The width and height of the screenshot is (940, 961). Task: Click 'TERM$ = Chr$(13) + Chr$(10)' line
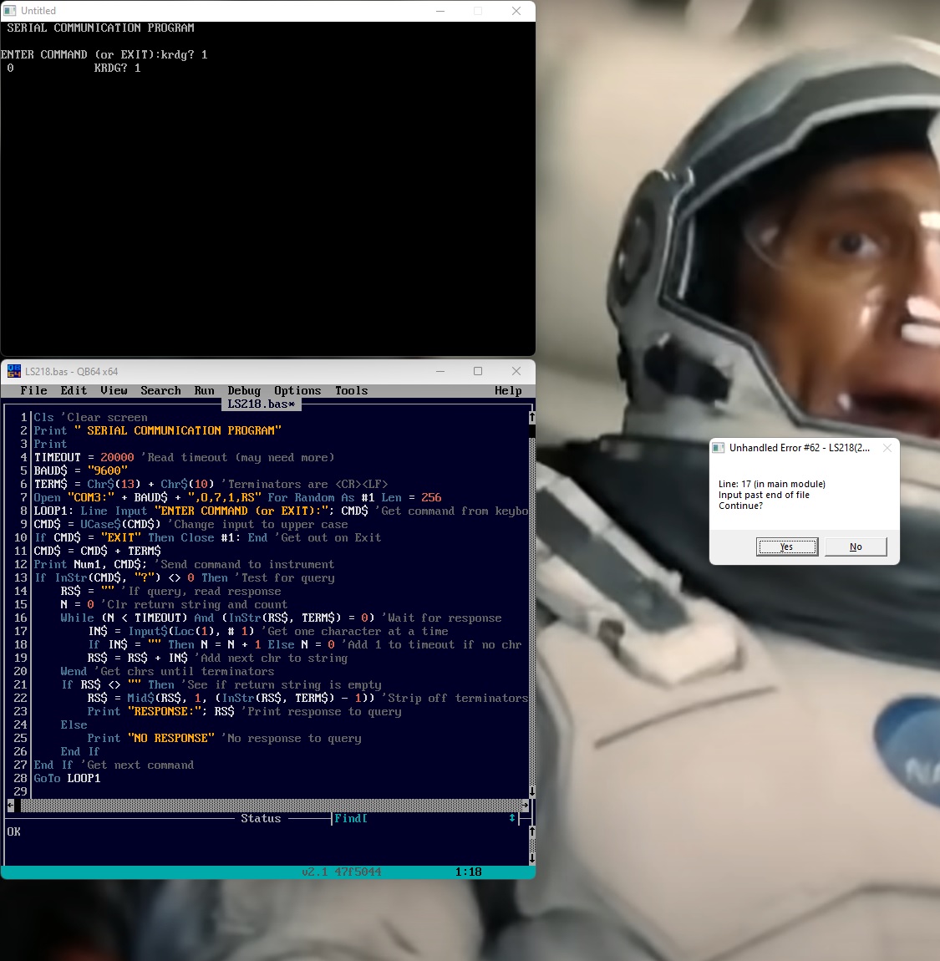[x=211, y=484]
